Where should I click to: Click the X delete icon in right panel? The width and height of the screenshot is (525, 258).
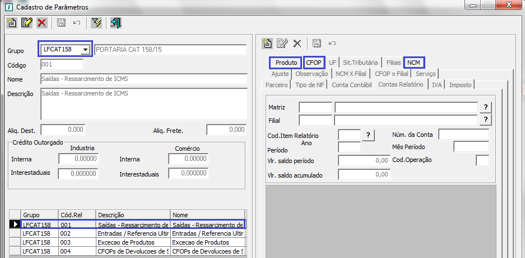(x=298, y=43)
